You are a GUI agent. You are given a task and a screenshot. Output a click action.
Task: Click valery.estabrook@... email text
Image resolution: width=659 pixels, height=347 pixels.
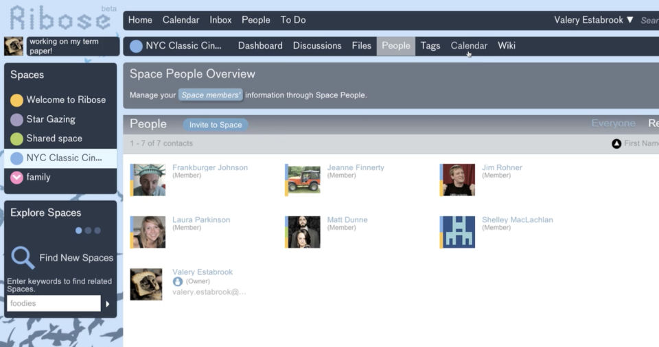click(209, 292)
